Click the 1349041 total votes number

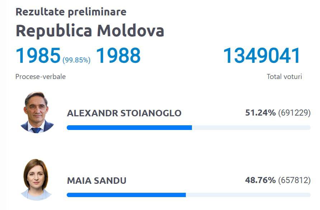[x=262, y=56]
